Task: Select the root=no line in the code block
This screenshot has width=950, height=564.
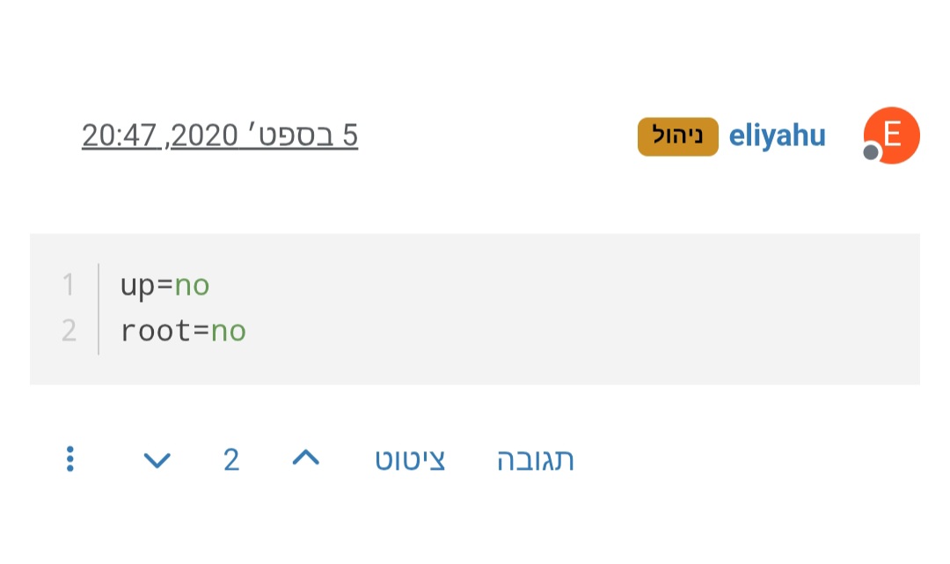Action: (182, 330)
